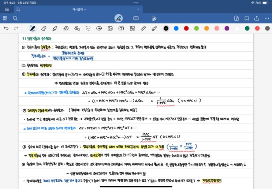This screenshot has width=272, height=189.
Task: Pick the gray pen color
Action: pyautogui.click(x=268, y=28)
